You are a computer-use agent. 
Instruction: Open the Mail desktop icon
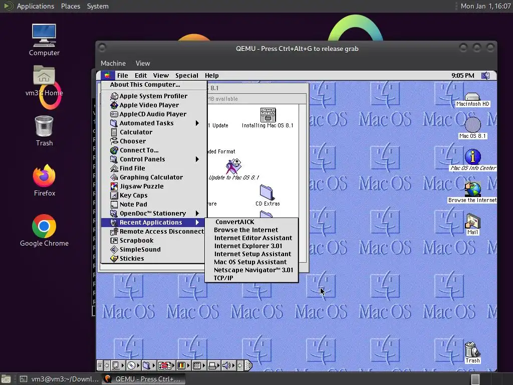click(x=472, y=224)
